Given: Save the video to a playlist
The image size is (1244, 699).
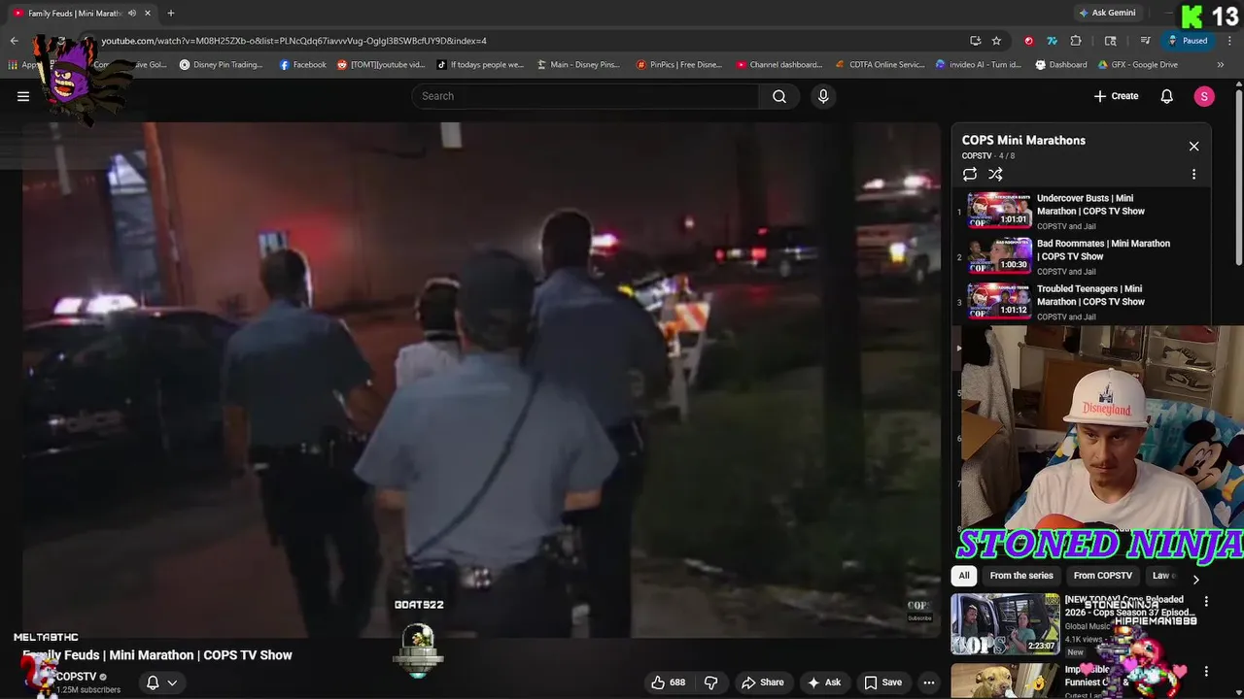Looking at the screenshot, I should [x=881, y=682].
